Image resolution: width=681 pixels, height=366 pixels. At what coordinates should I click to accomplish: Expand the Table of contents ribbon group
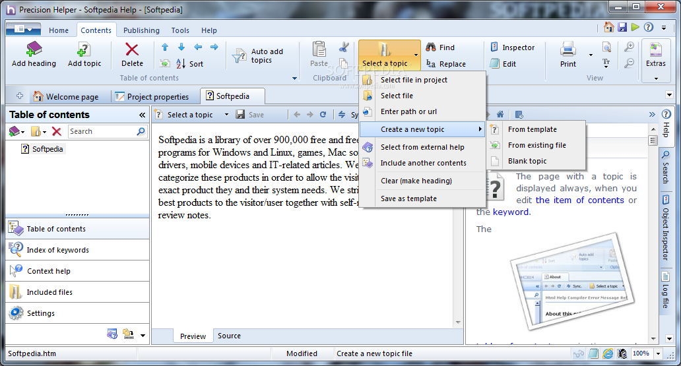click(294, 78)
